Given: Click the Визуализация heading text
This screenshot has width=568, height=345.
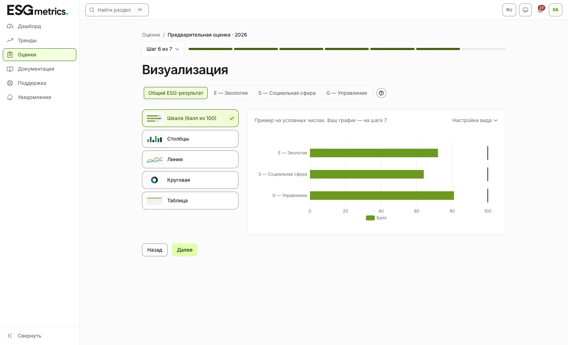Looking at the screenshot, I should click(x=185, y=70).
